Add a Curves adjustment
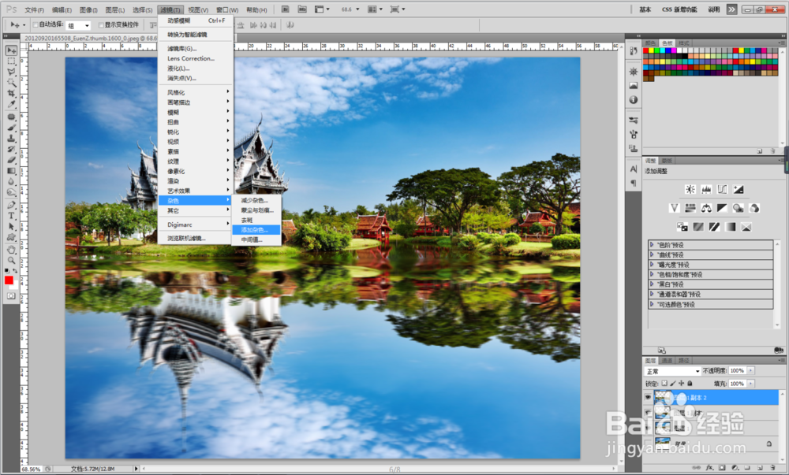Viewport: 789px width, 475px height. coord(722,189)
